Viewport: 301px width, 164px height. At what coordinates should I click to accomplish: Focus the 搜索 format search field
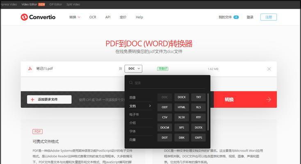click(167, 83)
